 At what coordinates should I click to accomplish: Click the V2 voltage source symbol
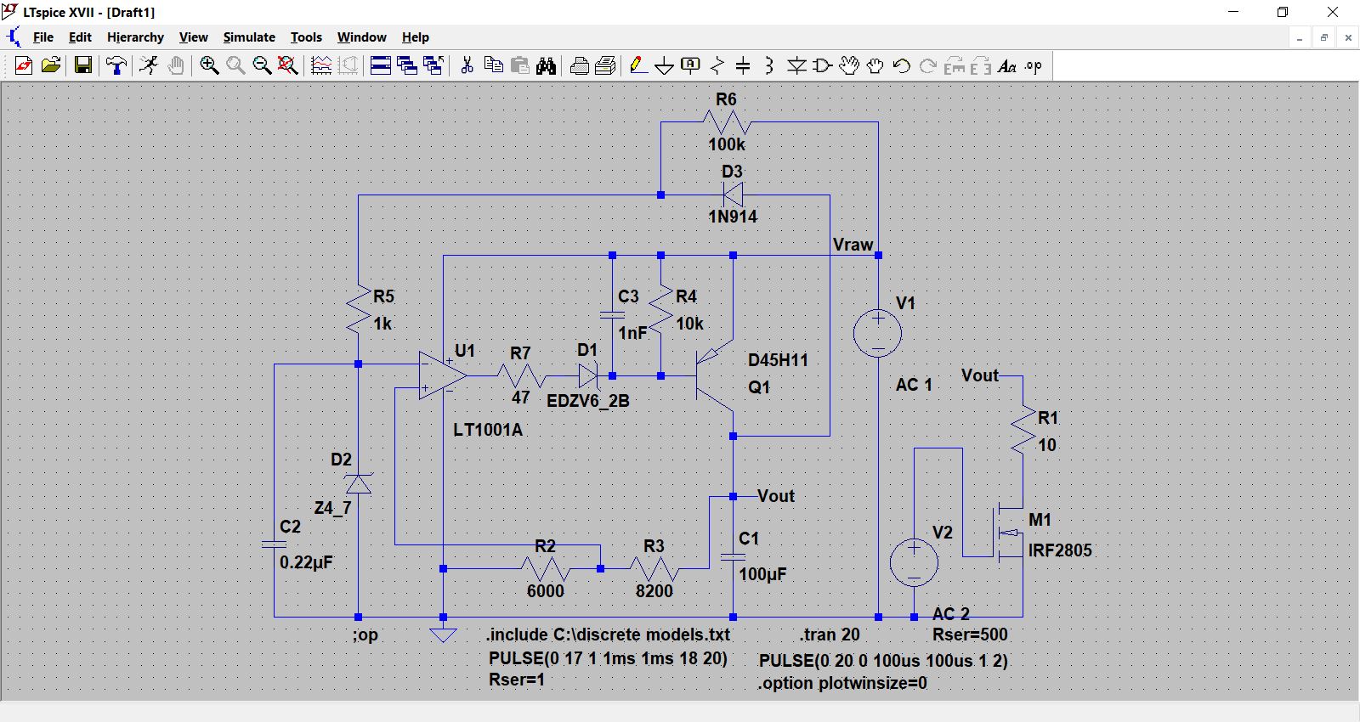(x=914, y=561)
